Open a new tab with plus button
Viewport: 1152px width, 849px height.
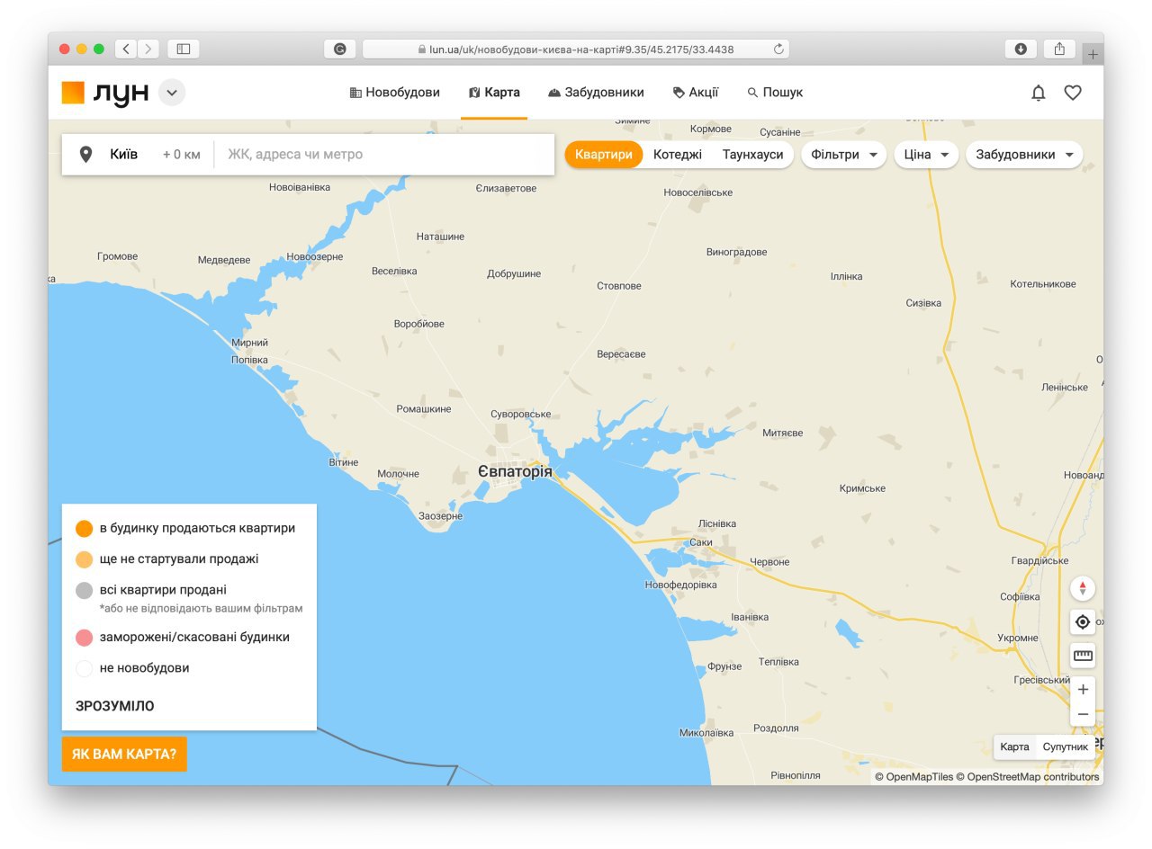1093,54
